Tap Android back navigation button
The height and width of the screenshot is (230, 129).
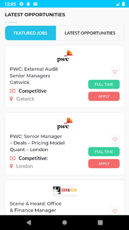(29, 223)
